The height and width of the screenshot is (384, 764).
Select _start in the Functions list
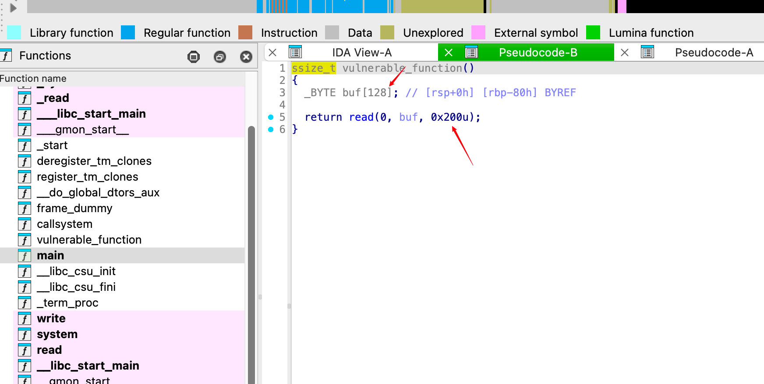52,146
